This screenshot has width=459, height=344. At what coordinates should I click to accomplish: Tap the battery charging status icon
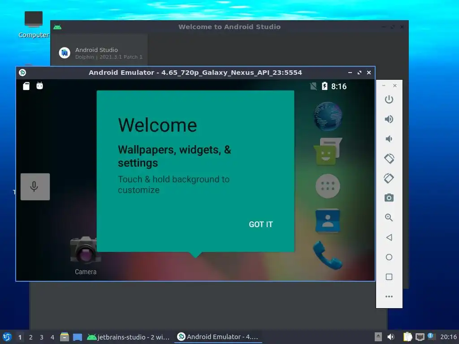point(325,86)
